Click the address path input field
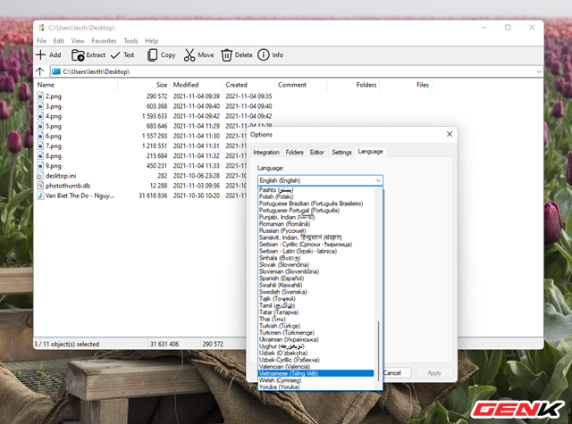Image resolution: width=572 pixels, height=424 pixels. pyautogui.click(x=294, y=71)
